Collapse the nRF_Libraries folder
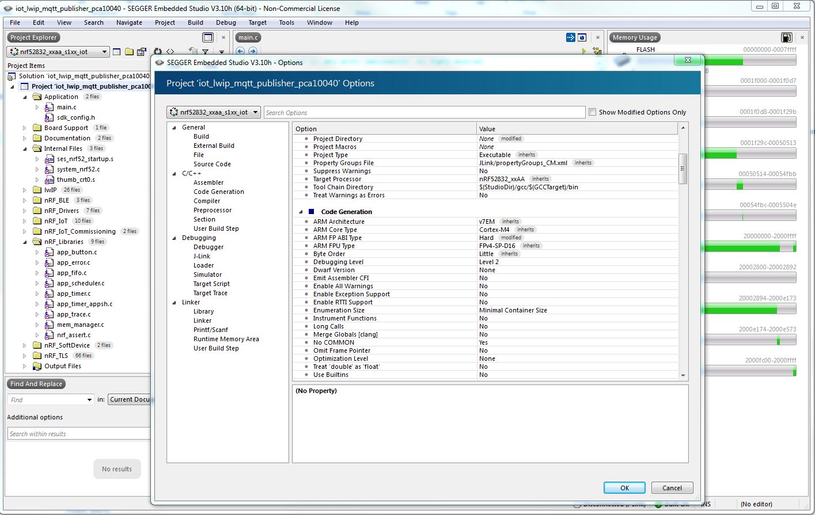This screenshot has height=515, width=815. tap(25, 242)
